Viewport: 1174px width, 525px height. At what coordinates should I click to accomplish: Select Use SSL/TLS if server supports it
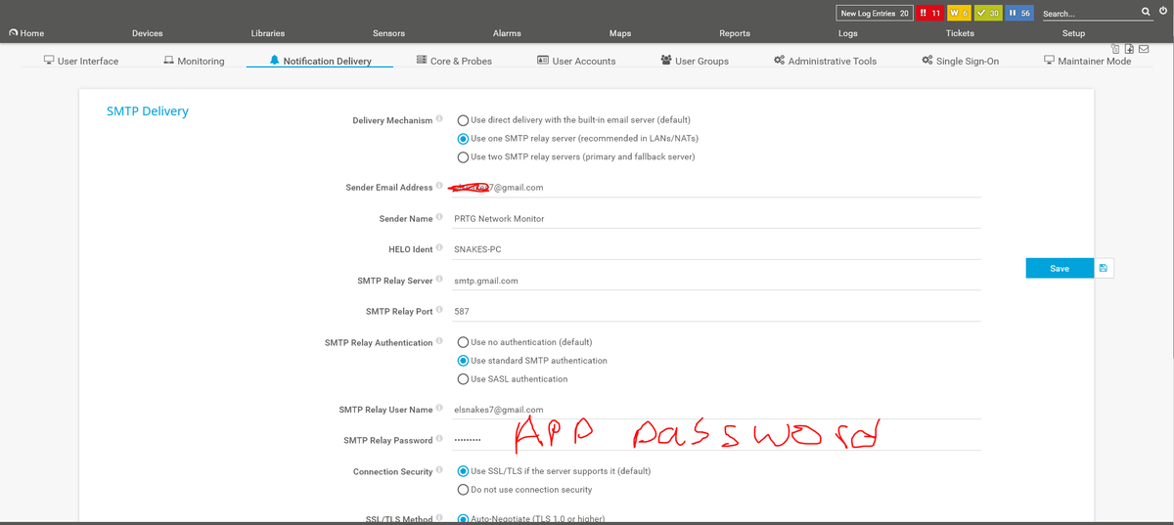tap(464, 471)
